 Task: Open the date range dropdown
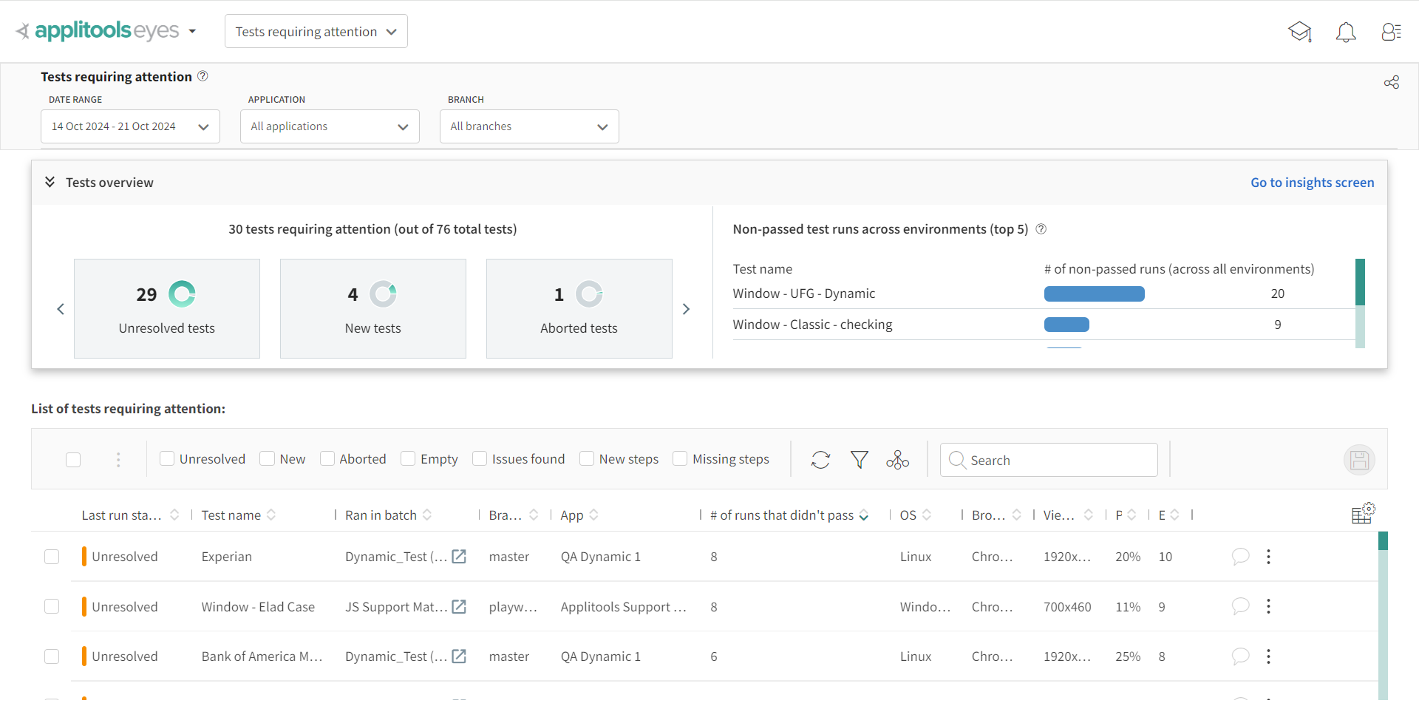tap(130, 126)
